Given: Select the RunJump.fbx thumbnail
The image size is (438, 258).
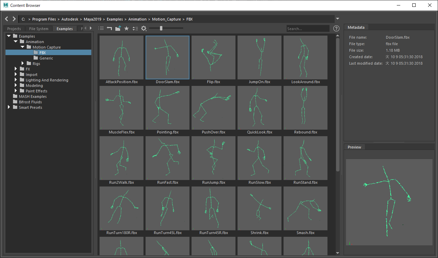Looking at the screenshot, I should pyautogui.click(x=214, y=158).
